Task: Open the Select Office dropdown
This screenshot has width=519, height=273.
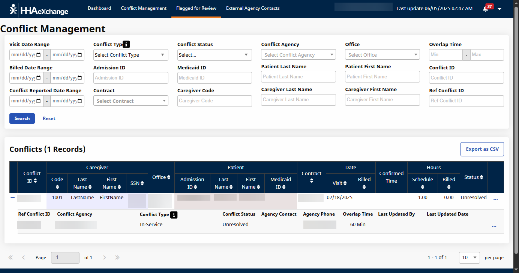Action: point(382,54)
